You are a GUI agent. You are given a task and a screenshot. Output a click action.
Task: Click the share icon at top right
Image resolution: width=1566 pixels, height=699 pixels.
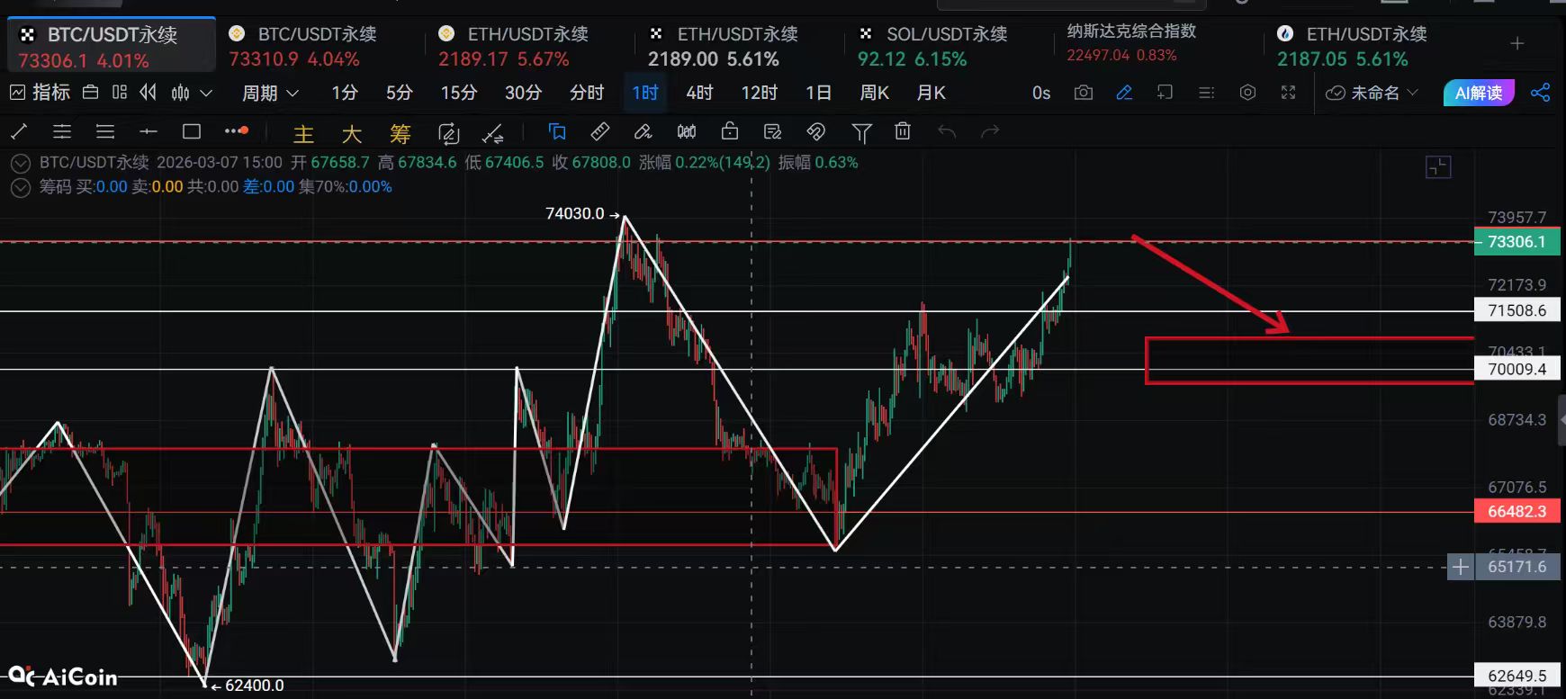tap(1540, 93)
